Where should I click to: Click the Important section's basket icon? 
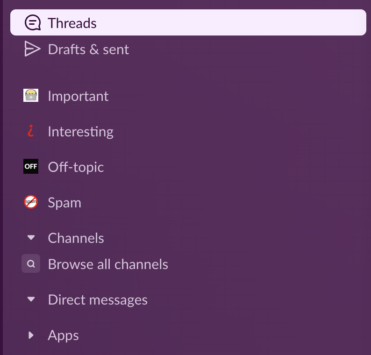point(31,95)
